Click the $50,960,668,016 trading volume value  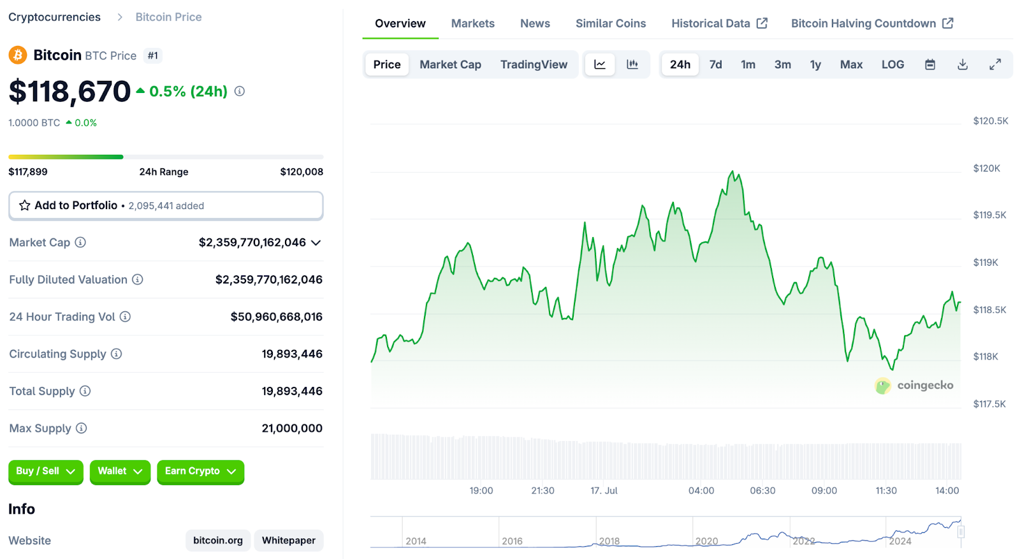click(277, 317)
